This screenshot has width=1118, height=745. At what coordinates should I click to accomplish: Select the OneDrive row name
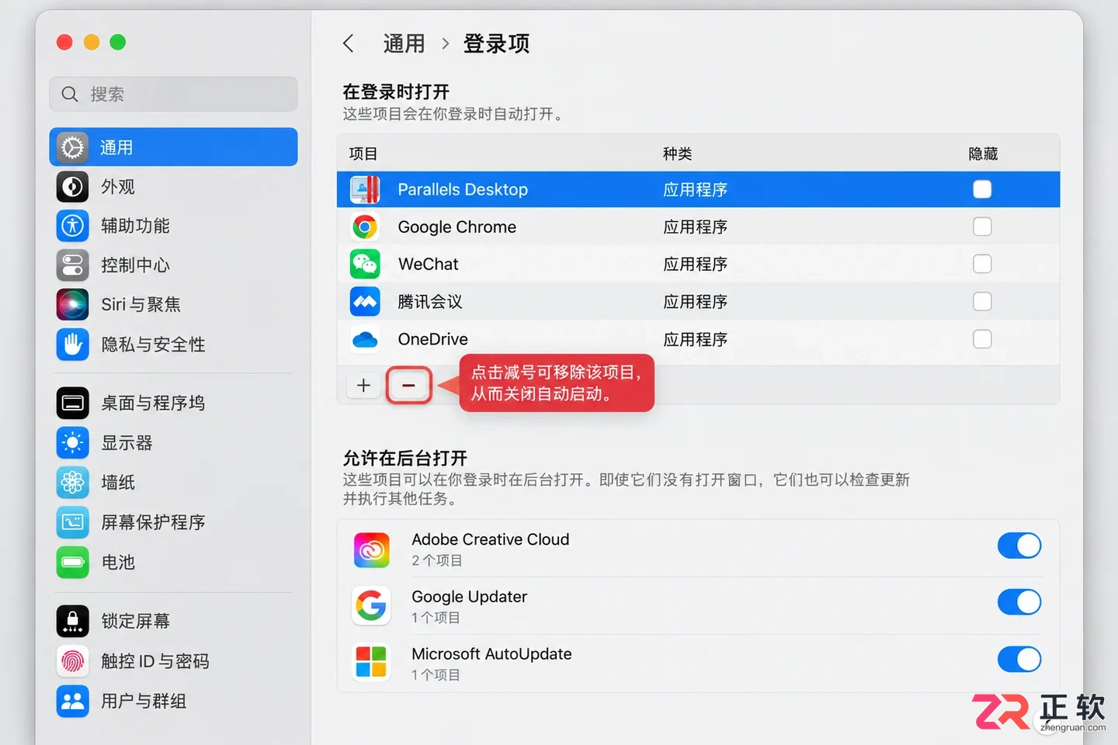[432, 339]
